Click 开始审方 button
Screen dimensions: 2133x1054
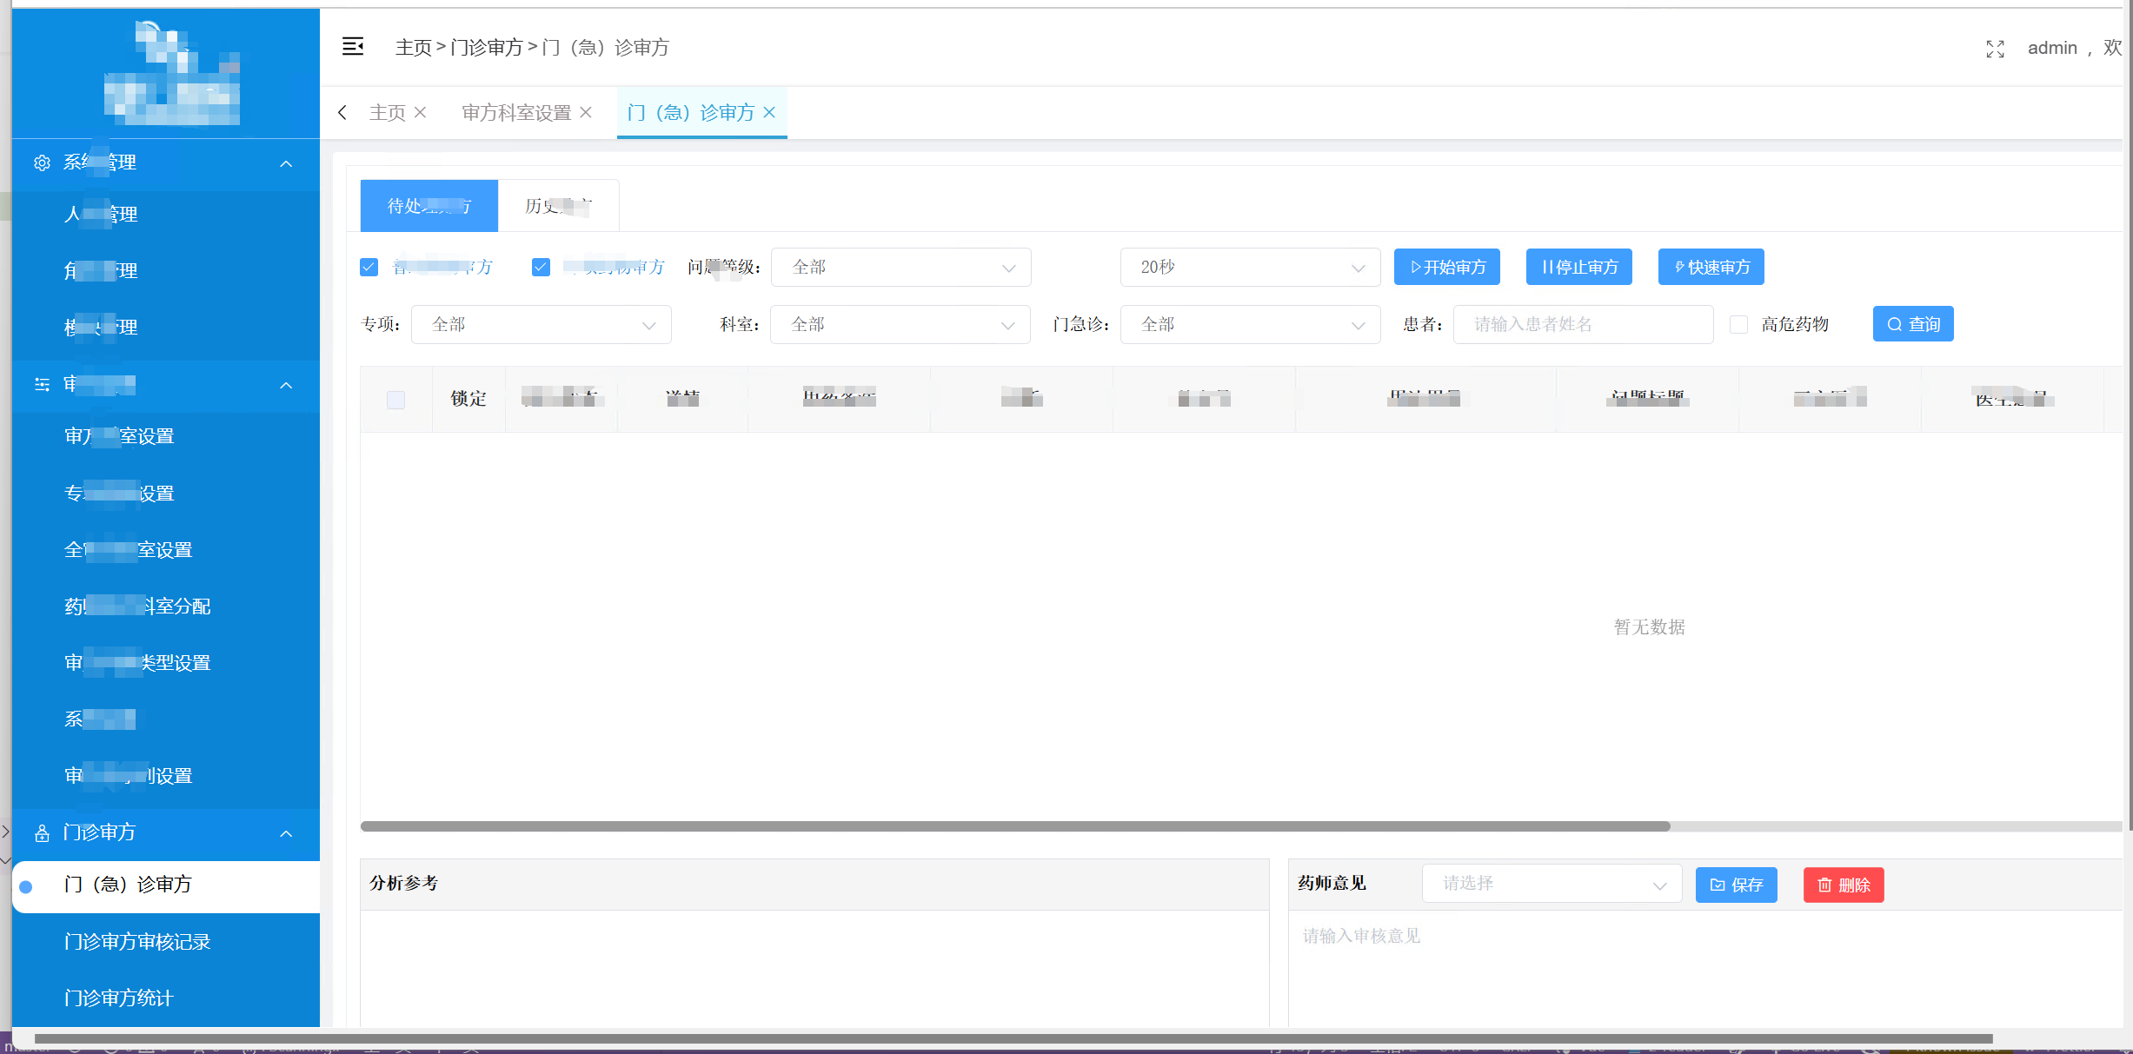click(x=1447, y=267)
